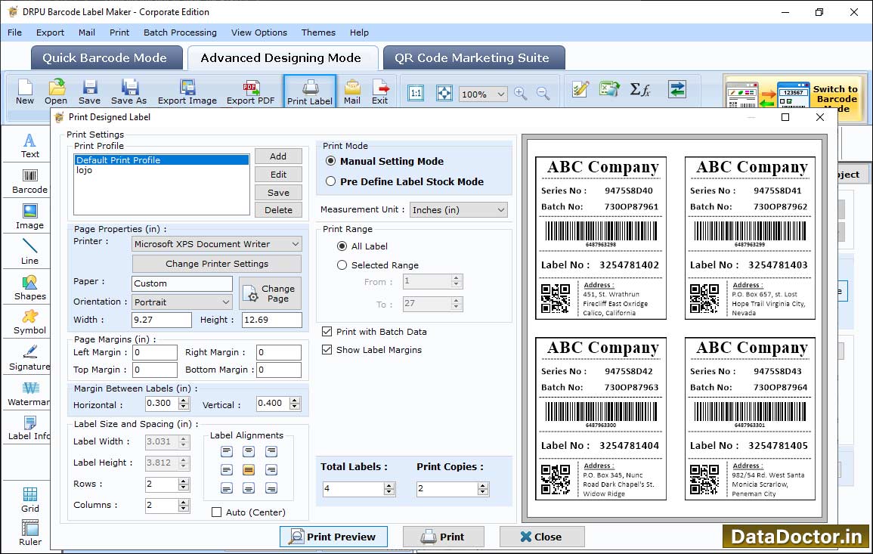
Task: Click the Export Image toolbar icon
Action: point(187,92)
